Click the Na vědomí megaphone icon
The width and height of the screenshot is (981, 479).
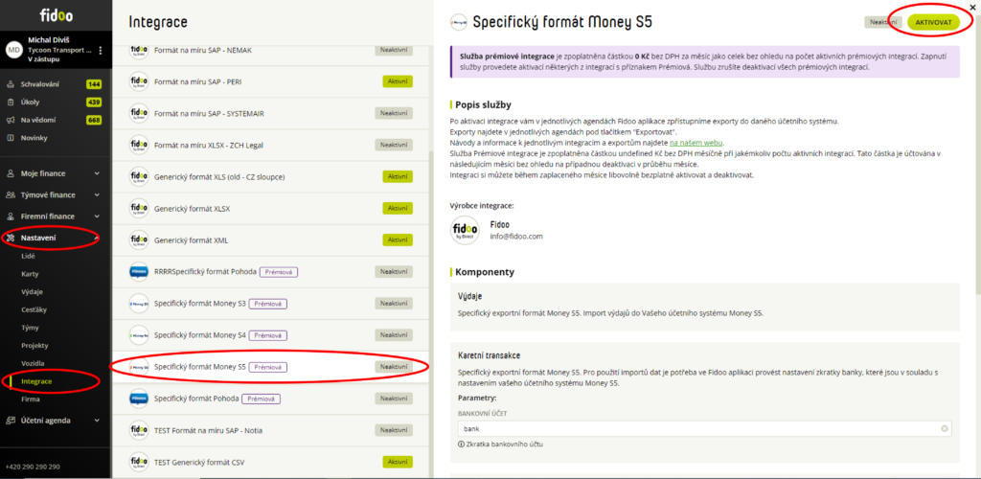(x=10, y=120)
